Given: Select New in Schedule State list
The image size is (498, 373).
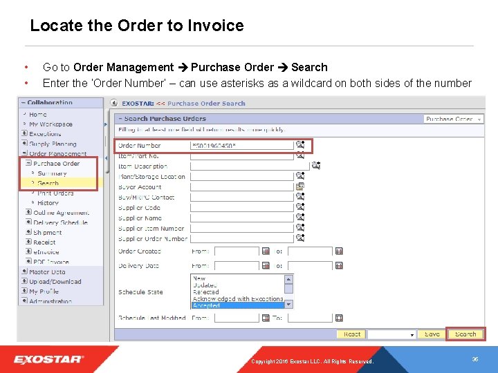Looking at the screenshot, I should [199, 278].
